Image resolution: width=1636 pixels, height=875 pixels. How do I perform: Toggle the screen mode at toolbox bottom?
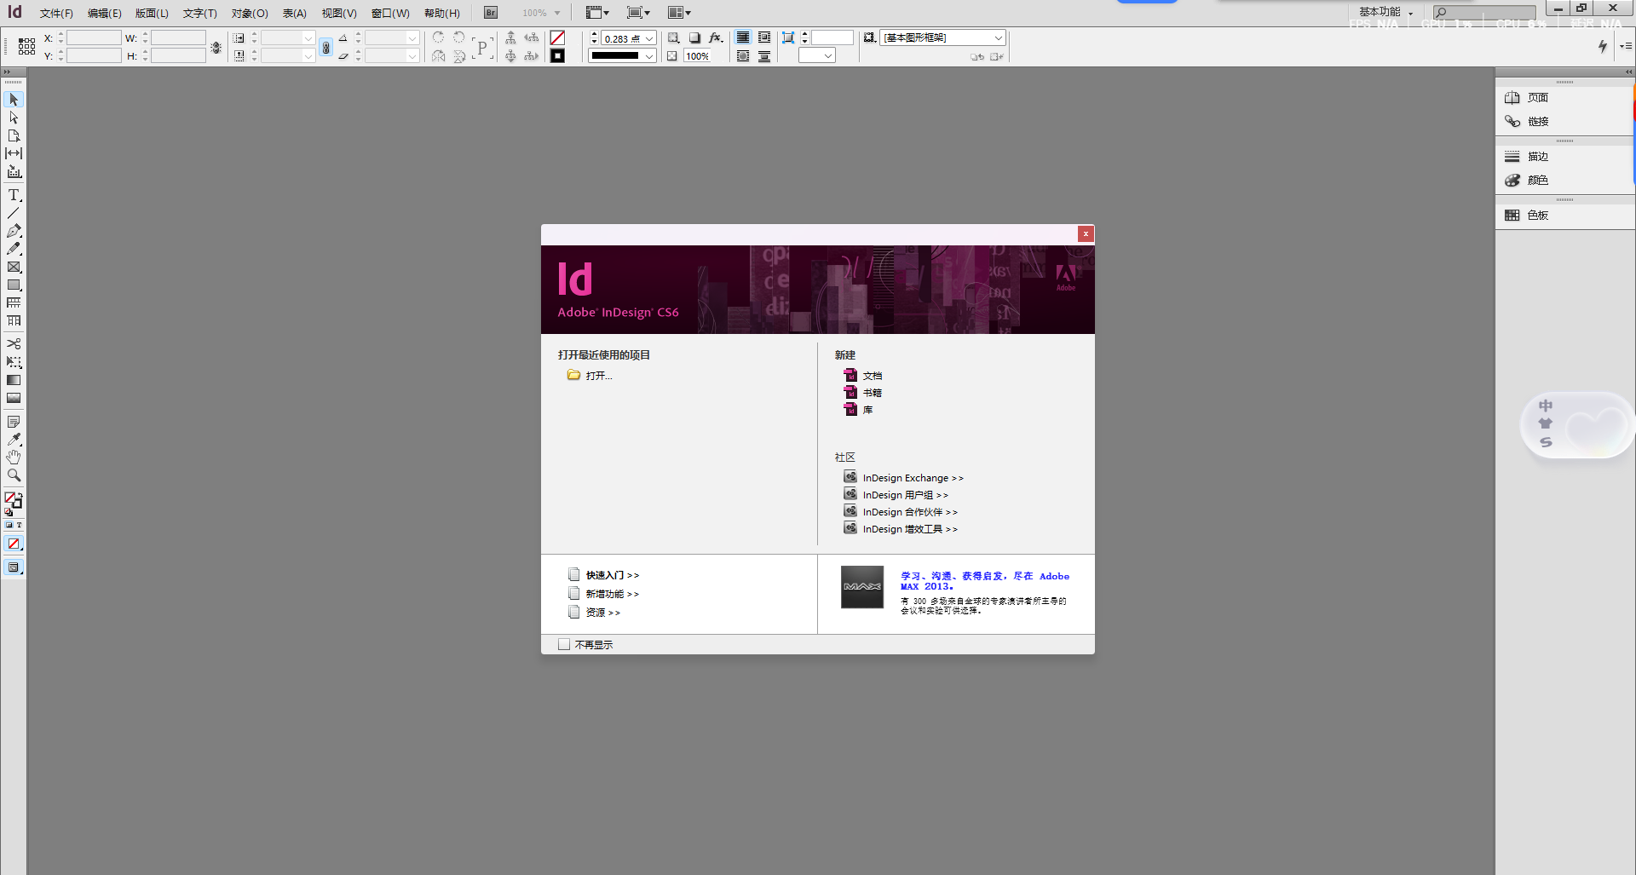pos(14,567)
